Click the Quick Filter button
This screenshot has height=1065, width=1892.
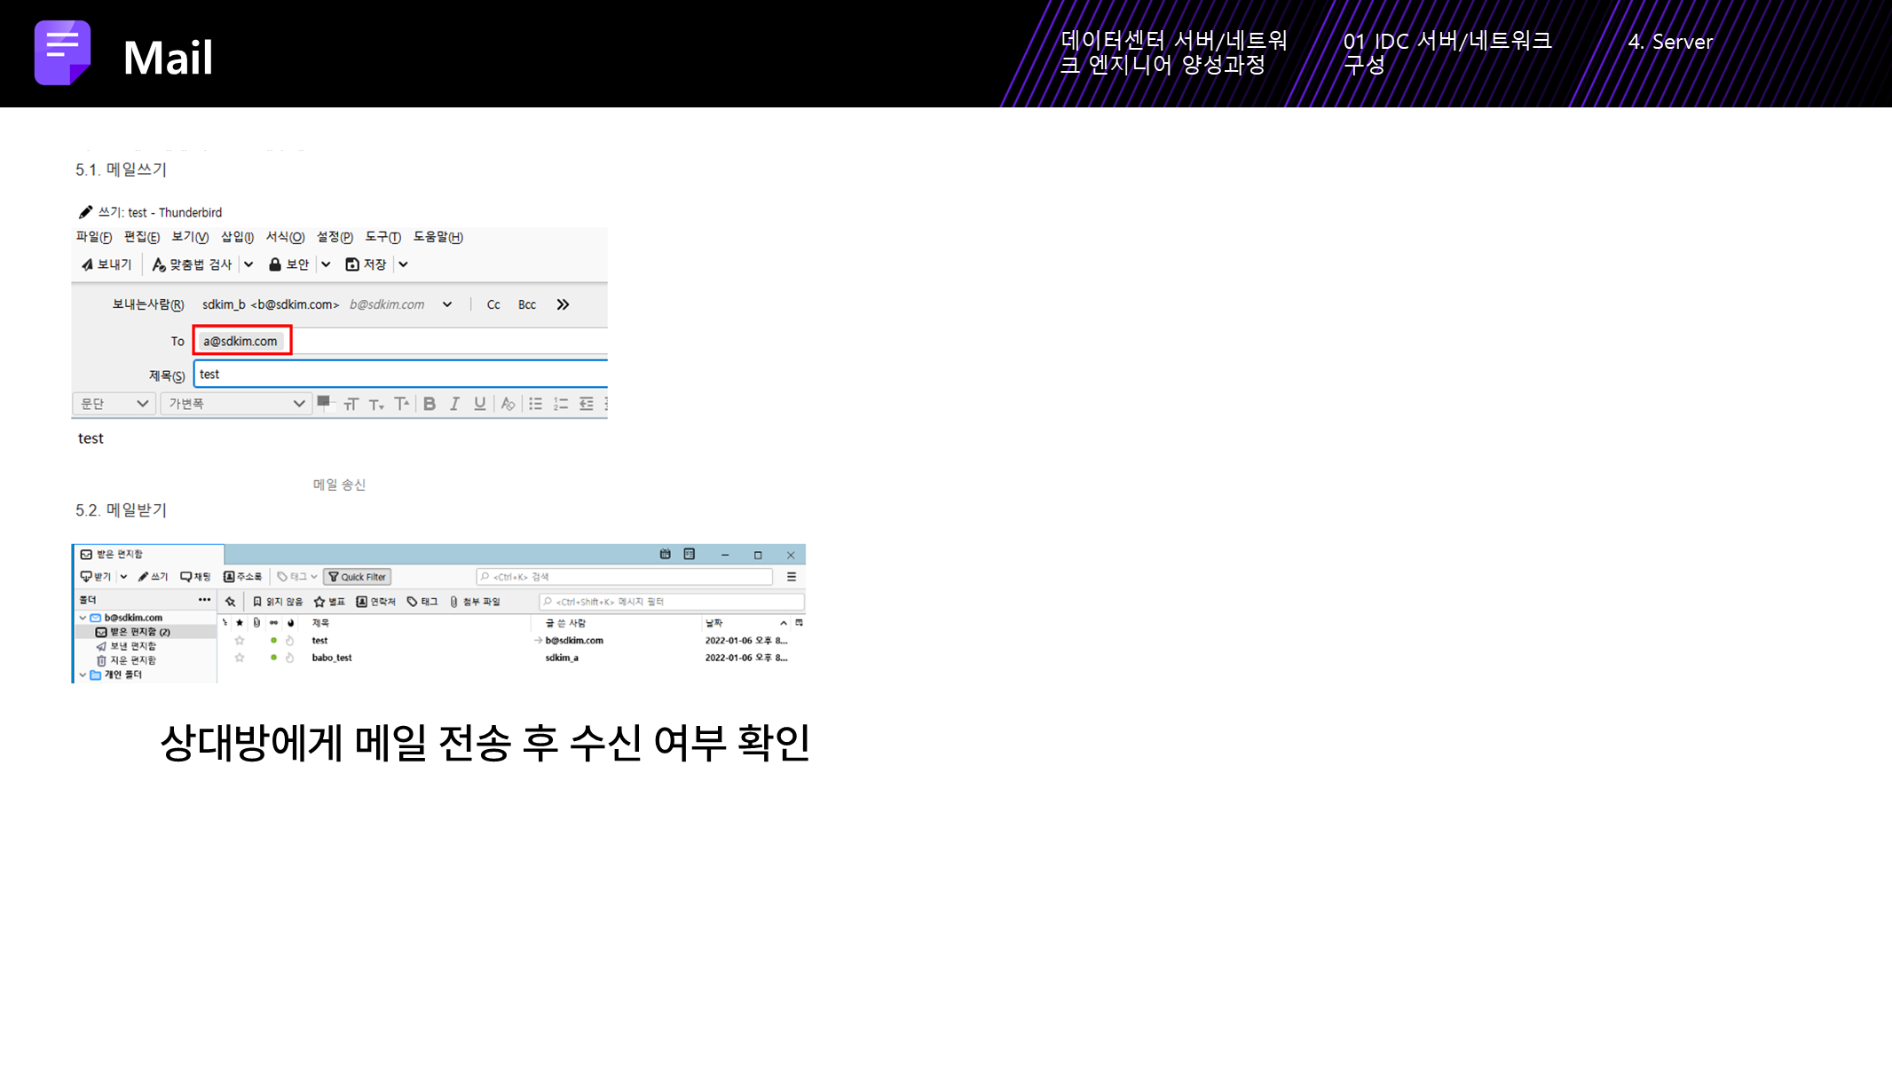(x=358, y=577)
